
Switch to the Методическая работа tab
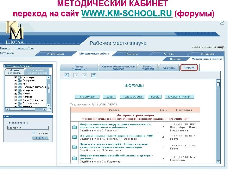point(94,54)
